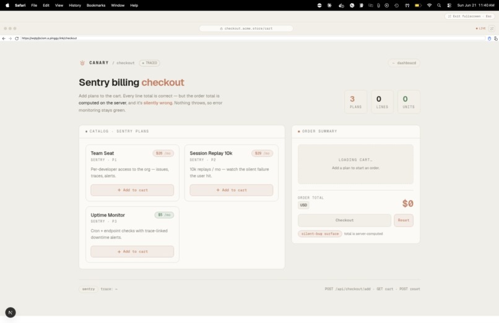The height and width of the screenshot is (323, 499).
Task: Go back with the browser back arrow
Action: (4, 38)
